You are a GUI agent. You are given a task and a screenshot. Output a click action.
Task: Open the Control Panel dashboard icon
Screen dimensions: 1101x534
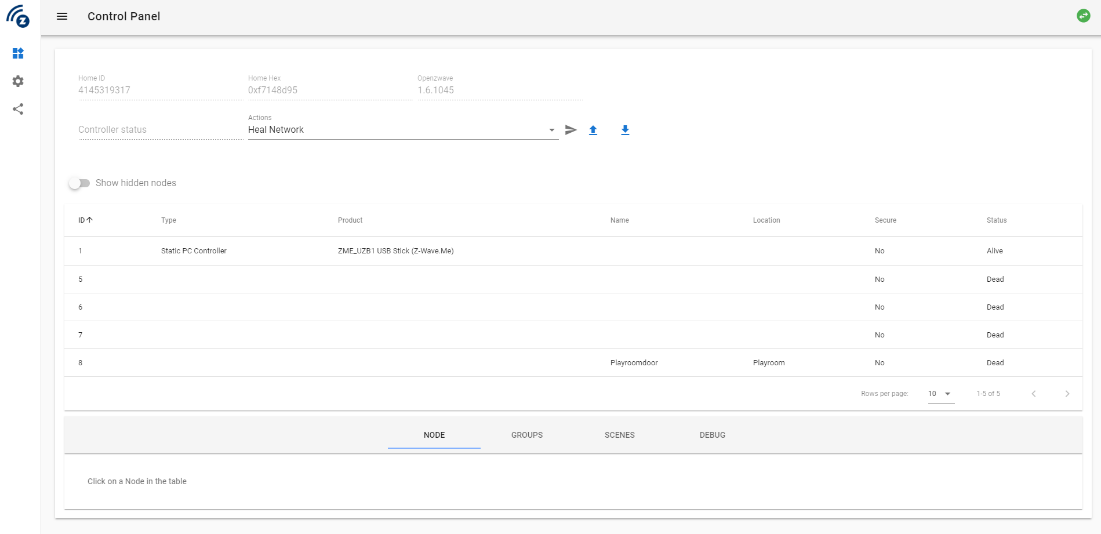(x=18, y=53)
